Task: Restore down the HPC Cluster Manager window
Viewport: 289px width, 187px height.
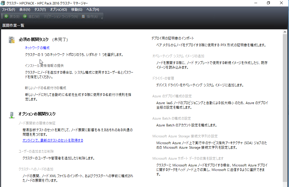Action: click(268, 3)
